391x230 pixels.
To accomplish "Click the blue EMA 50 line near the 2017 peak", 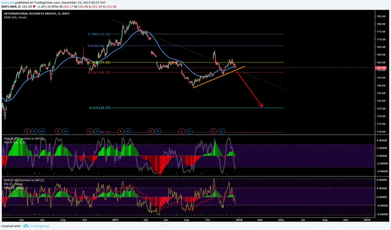I will coord(141,31).
